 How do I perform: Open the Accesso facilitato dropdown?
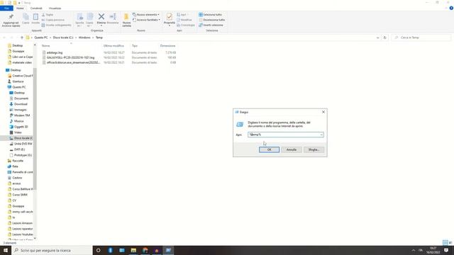tap(147, 20)
